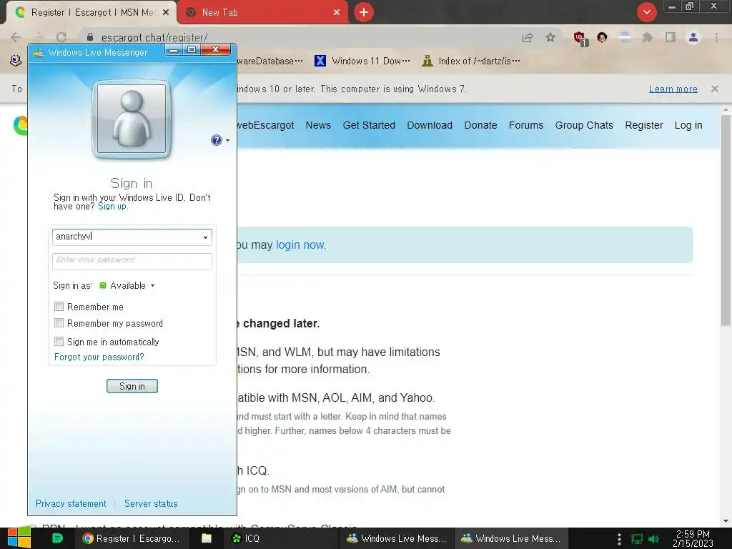This screenshot has height=549, width=732.
Task: Reload the escargot.chat page
Action: point(61,37)
